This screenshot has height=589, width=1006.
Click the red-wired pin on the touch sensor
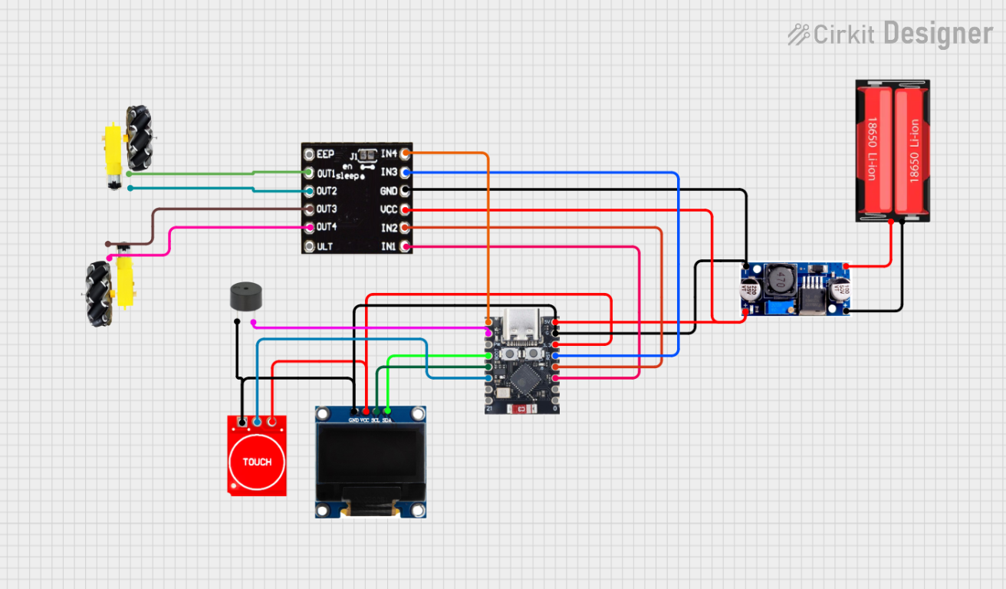click(x=271, y=421)
